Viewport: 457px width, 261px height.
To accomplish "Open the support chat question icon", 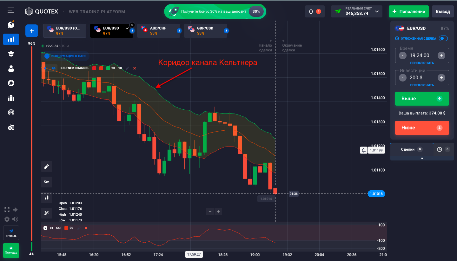I will pyautogui.click(x=11, y=24).
